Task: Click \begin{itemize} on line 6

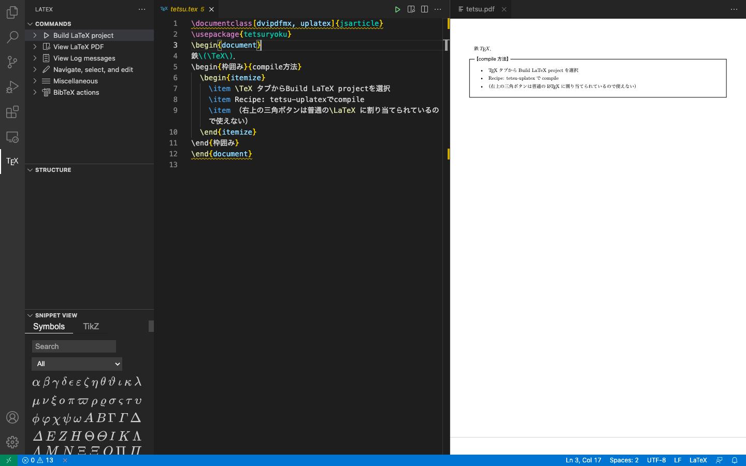Action: (233, 78)
